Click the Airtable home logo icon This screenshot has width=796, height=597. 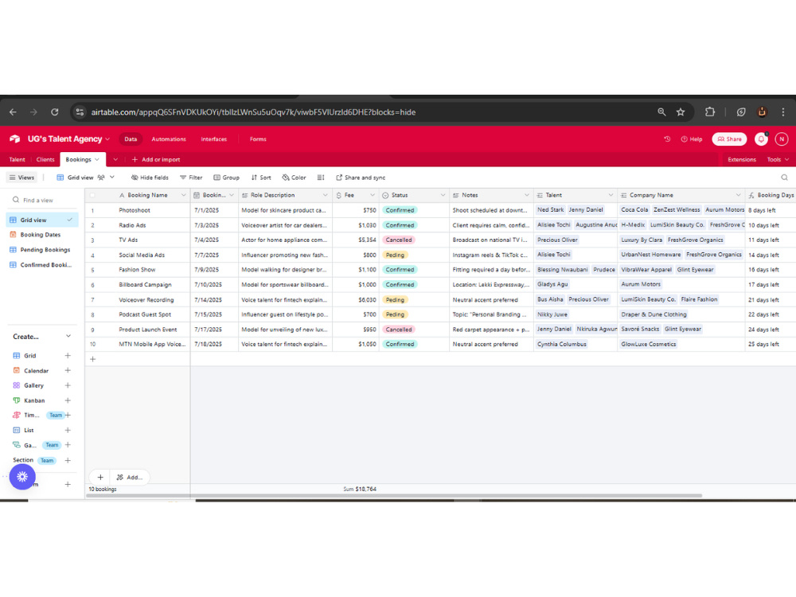point(14,139)
